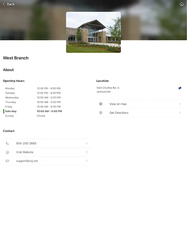Image resolution: width=187 pixels, height=244 pixels.
Task: Copy the address with the copy icon
Action: point(180,88)
